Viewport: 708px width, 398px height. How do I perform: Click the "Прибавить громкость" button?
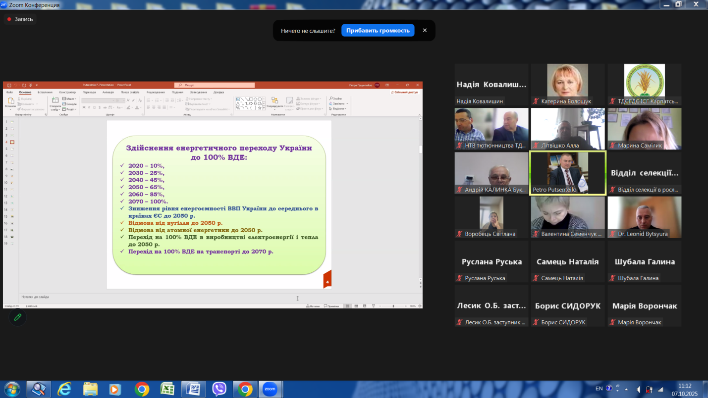[378, 31]
